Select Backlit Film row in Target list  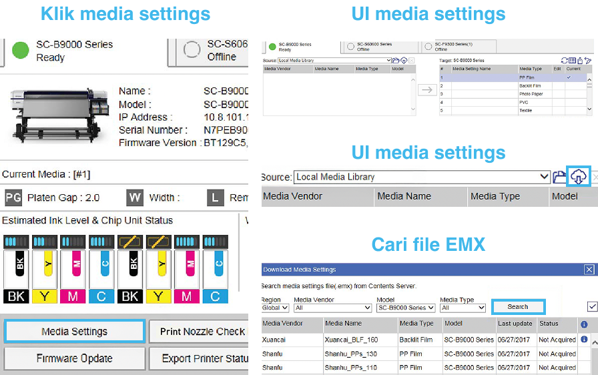tap(513, 86)
